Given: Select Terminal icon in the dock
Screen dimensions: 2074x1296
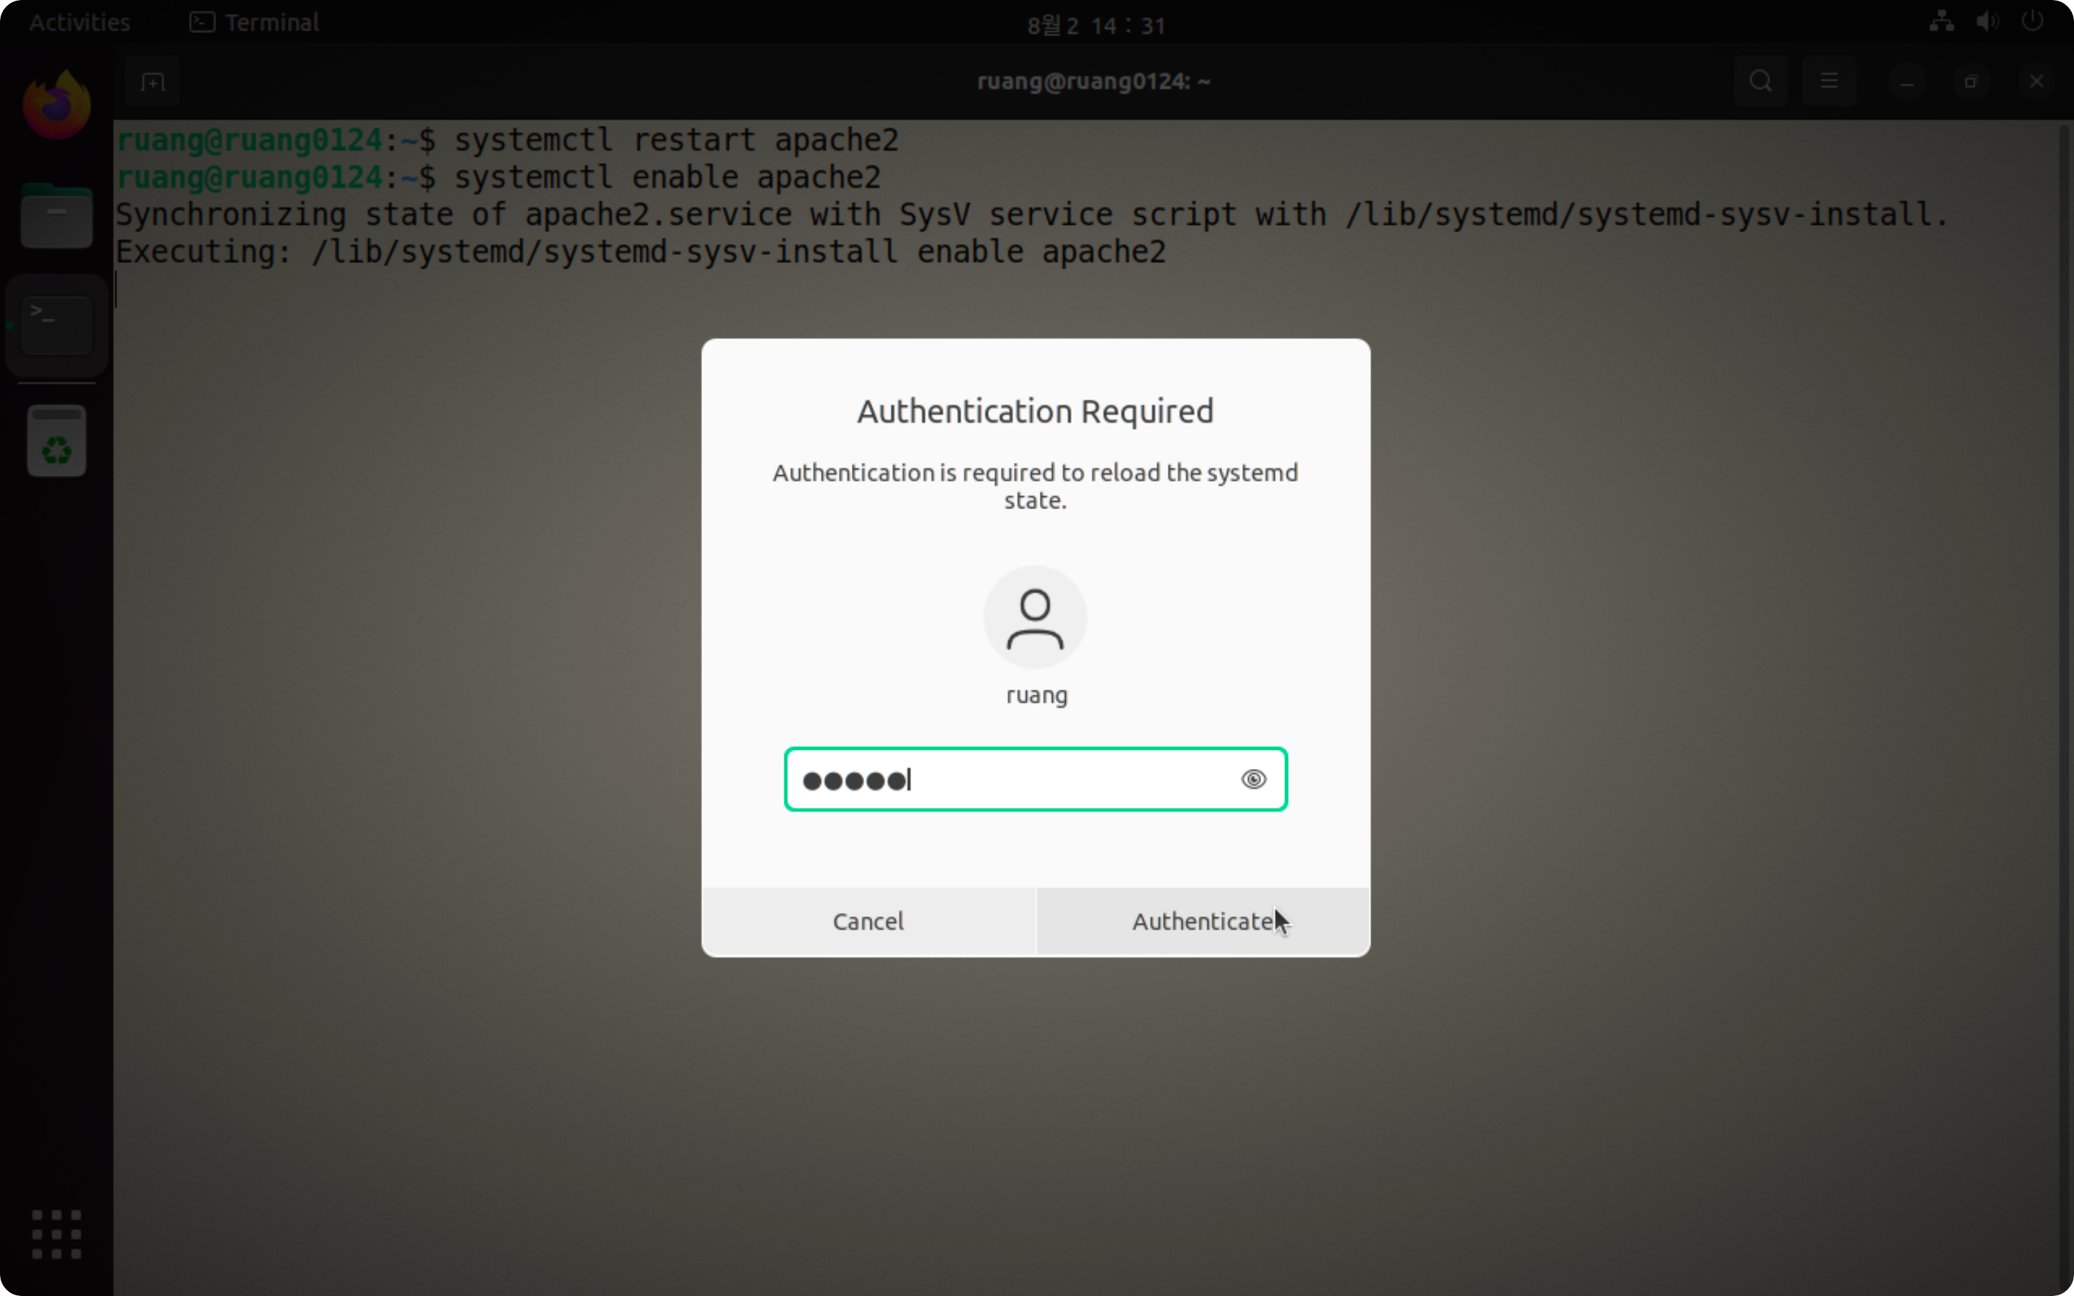Looking at the screenshot, I should [x=57, y=325].
